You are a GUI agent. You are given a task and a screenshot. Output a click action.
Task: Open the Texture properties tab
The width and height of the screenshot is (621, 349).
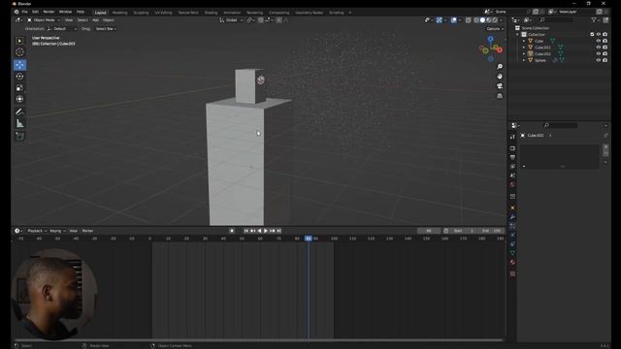pos(513,273)
